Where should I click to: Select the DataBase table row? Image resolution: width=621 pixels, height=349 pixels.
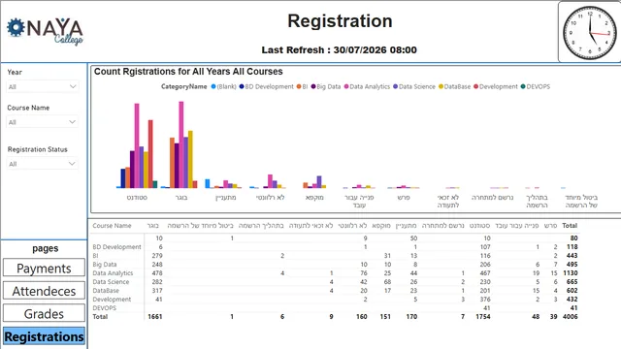coord(335,291)
